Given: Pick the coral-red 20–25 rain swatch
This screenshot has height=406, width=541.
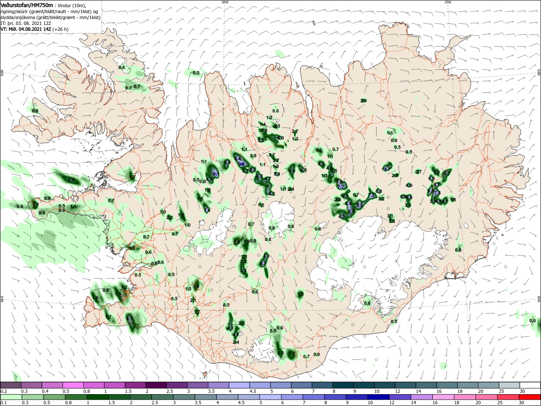Looking at the screenshot, I should [x=508, y=397].
